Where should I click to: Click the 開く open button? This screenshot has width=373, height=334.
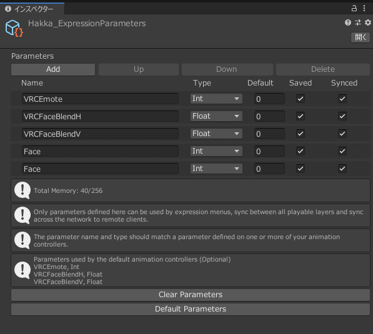(361, 37)
